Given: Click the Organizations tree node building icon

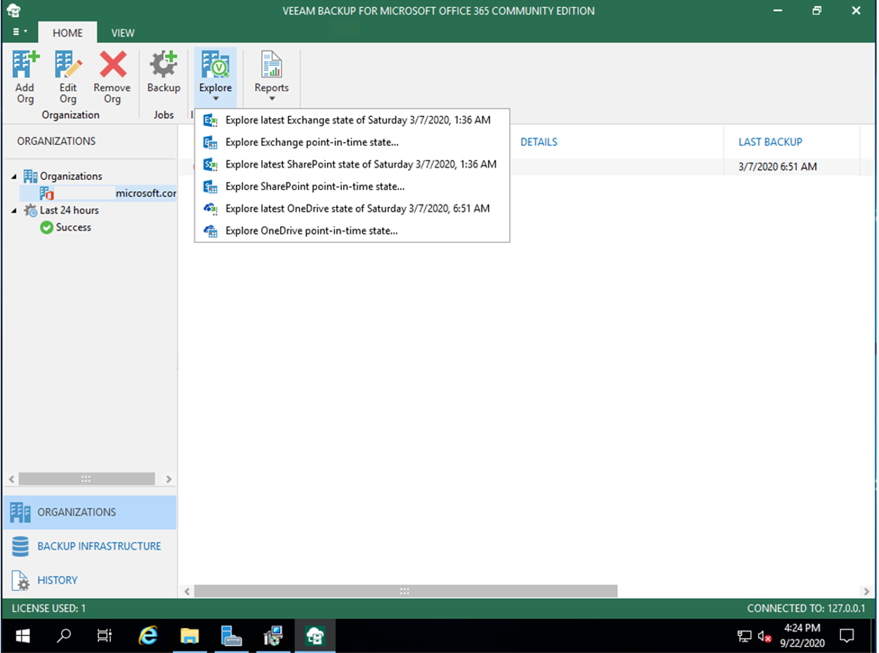Looking at the screenshot, I should 30,176.
